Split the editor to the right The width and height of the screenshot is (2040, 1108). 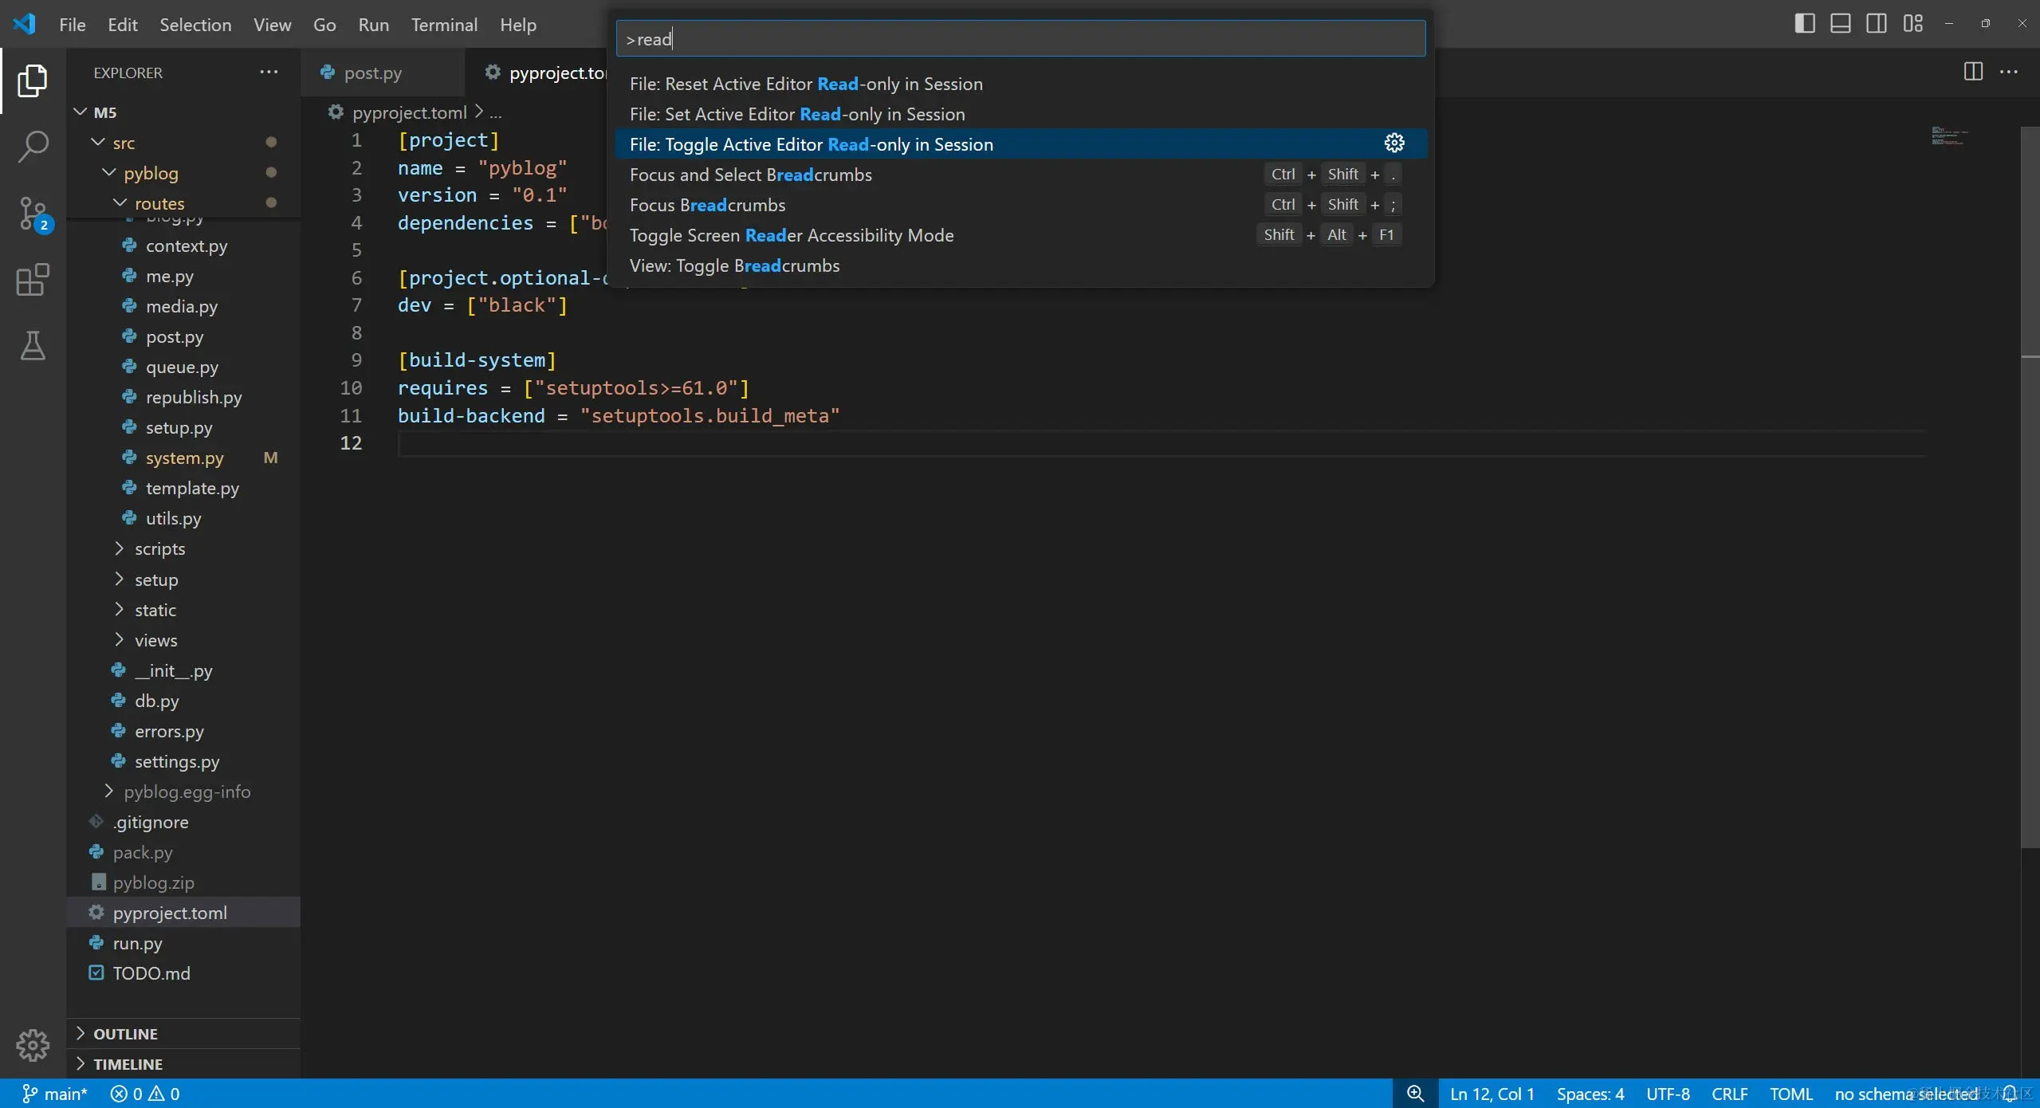pos(1973,72)
